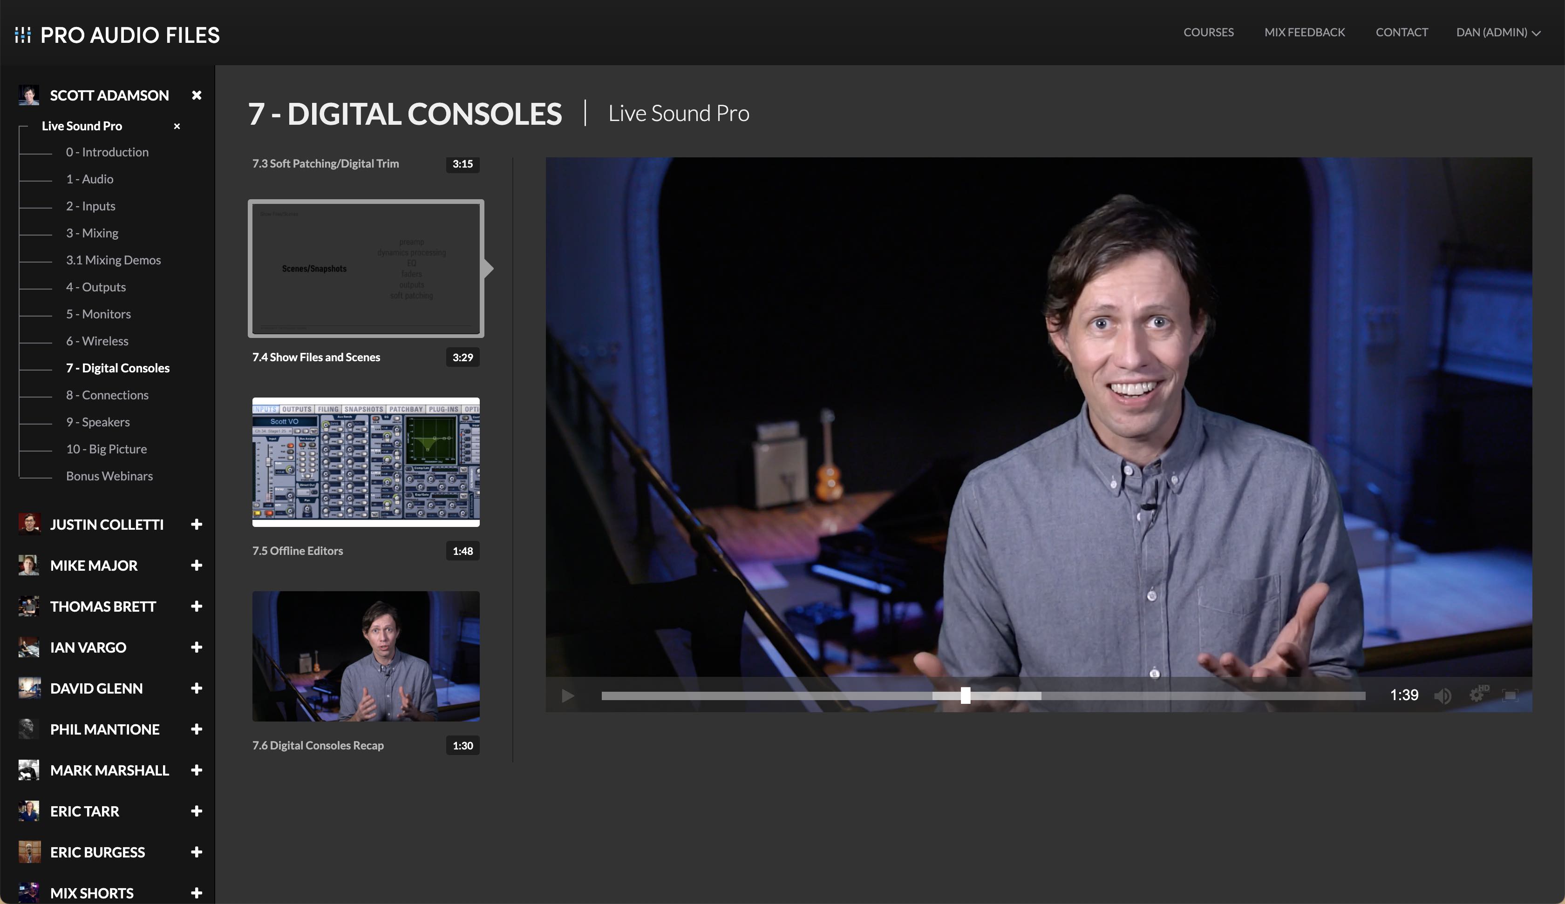Open the video quality settings gear
This screenshot has width=1565, height=904.
click(1476, 695)
